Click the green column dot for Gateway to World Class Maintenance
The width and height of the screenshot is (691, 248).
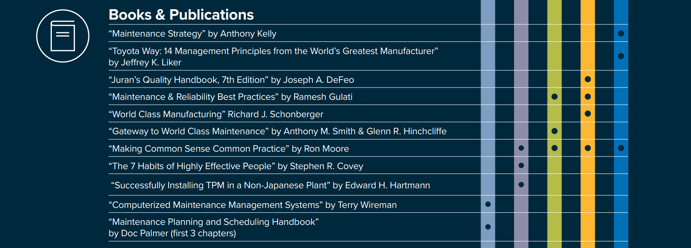(x=554, y=131)
